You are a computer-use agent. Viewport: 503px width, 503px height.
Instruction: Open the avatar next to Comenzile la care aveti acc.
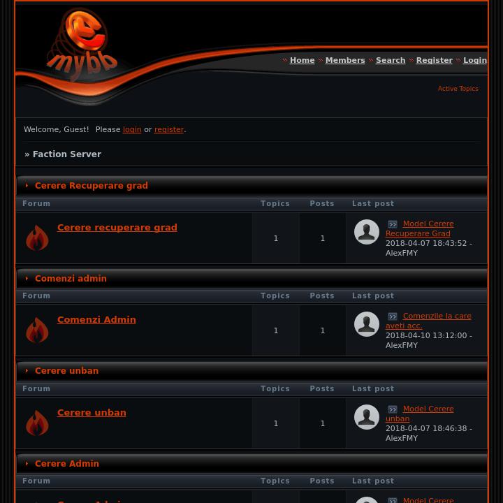[x=367, y=324]
